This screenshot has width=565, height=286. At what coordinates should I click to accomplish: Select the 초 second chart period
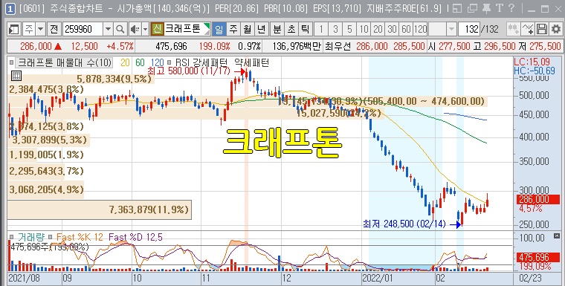tap(291, 29)
